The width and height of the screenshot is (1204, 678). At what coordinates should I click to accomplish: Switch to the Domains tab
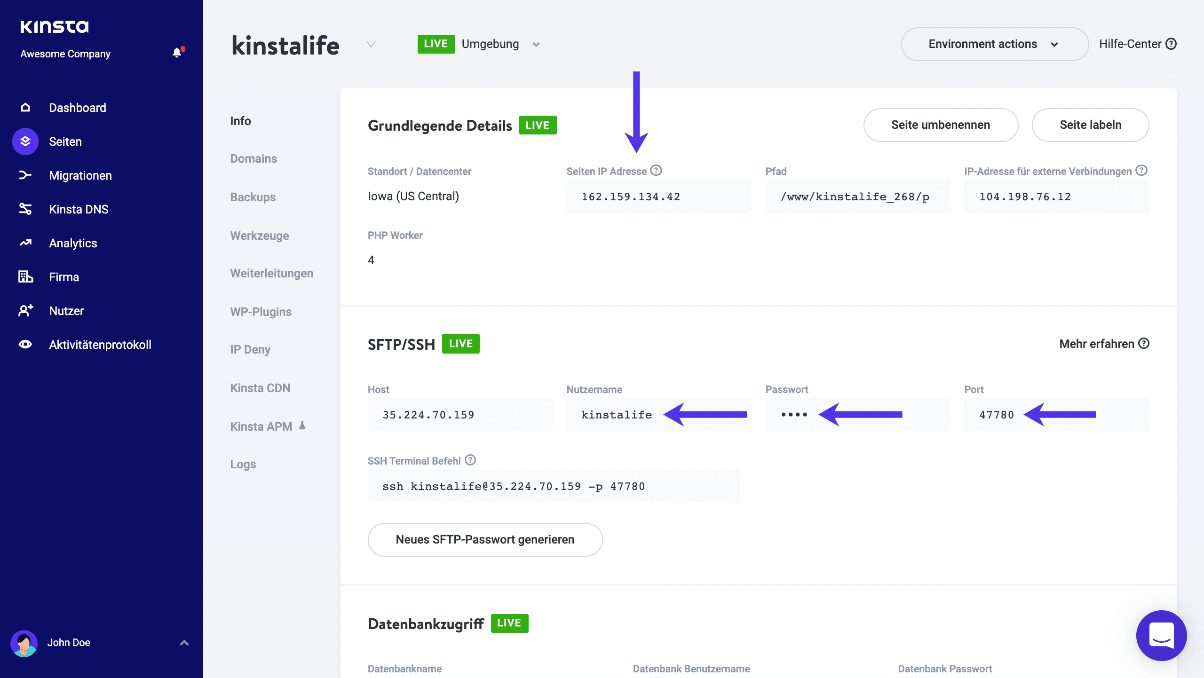pos(253,159)
